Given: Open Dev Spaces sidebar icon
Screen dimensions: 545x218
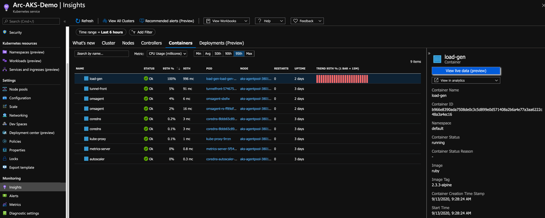Looking at the screenshot, I should (5, 124).
